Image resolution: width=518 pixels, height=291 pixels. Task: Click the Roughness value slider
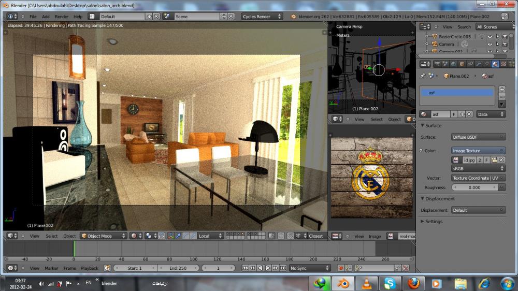click(x=474, y=187)
